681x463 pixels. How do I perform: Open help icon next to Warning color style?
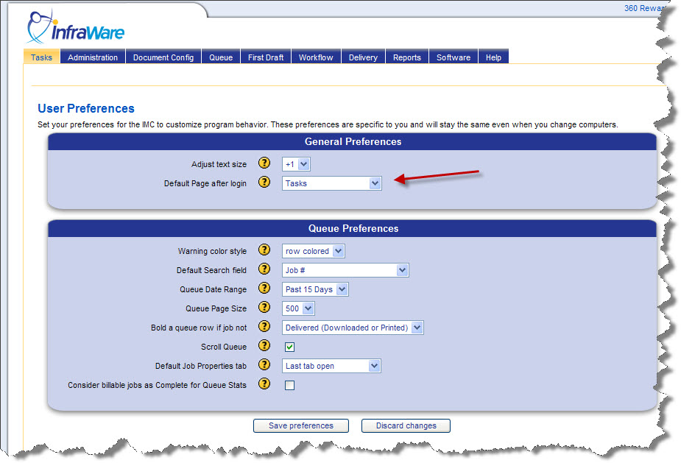[264, 251]
